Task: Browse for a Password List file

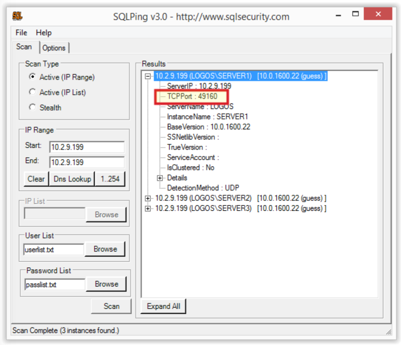Action: pos(106,284)
